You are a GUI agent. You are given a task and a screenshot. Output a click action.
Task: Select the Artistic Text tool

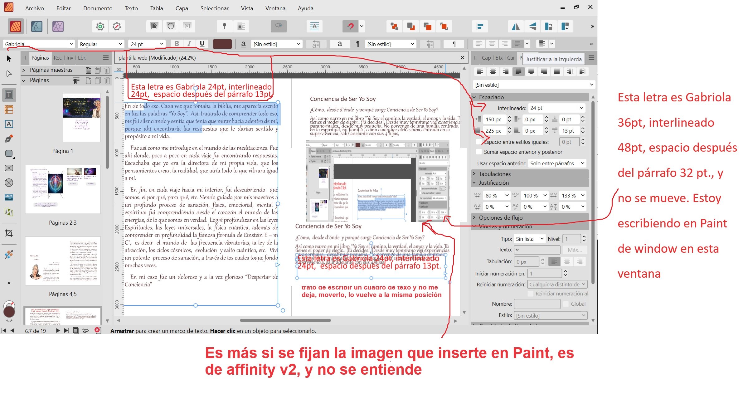click(9, 124)
